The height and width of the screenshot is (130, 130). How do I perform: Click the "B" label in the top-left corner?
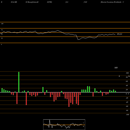pos(2,2)
